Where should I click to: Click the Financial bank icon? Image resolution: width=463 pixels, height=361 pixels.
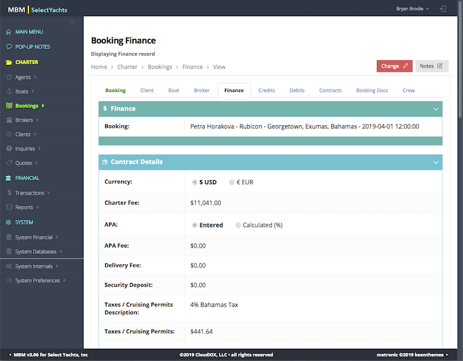coord(9,178)
